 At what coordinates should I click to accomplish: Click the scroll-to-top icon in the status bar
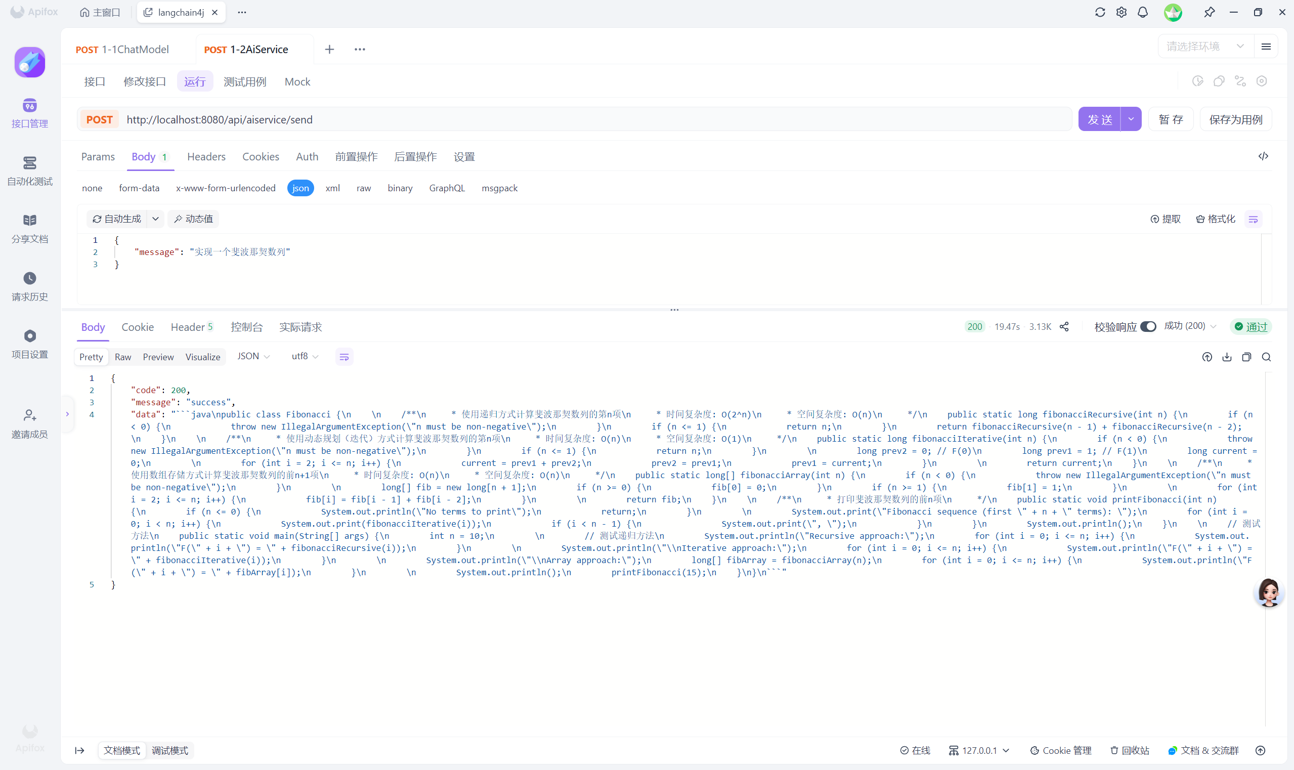[x=1260, y=750]
